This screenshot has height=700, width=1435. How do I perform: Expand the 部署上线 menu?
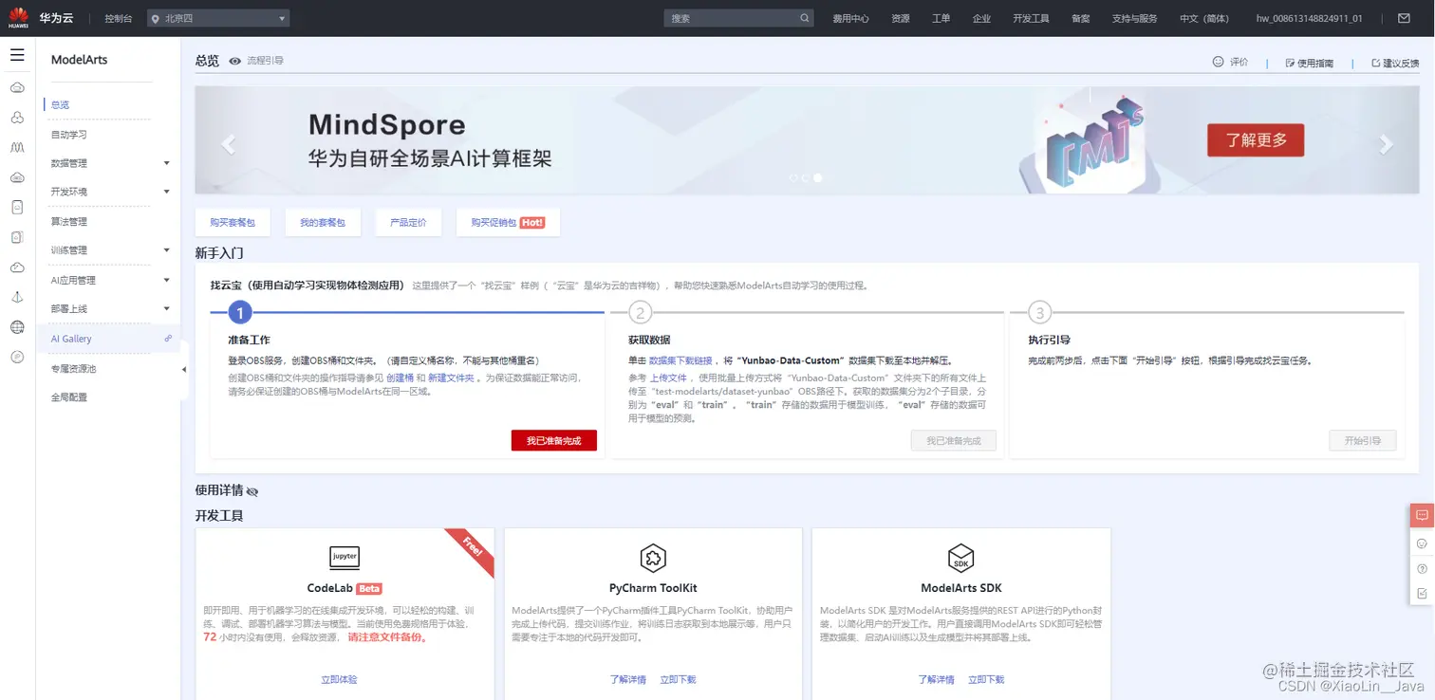pos(167,308)
